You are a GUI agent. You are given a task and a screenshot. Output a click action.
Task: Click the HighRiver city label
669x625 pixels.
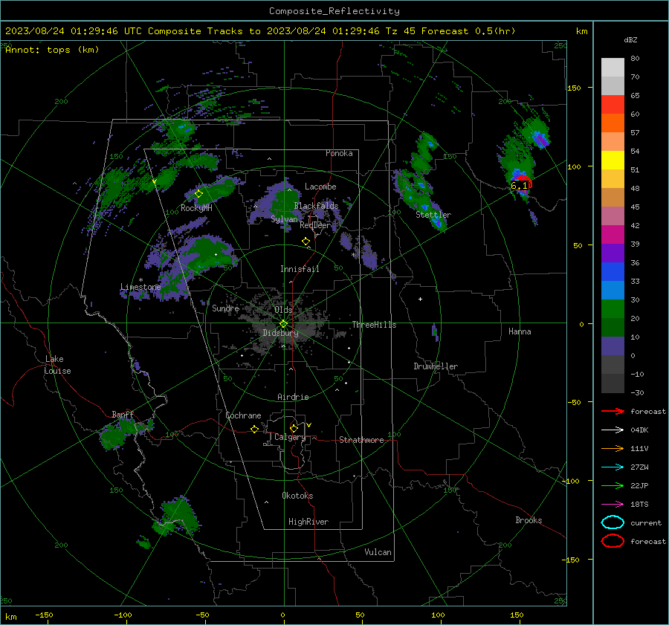308,522
